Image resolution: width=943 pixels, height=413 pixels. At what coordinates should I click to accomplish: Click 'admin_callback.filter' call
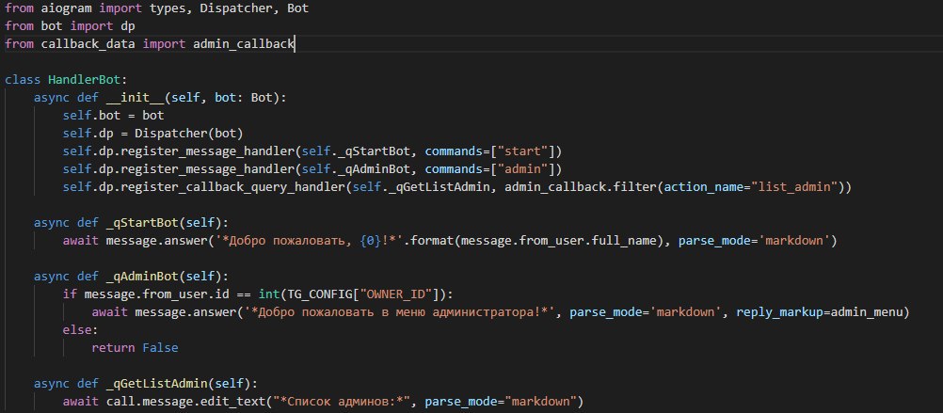point(581,187)
